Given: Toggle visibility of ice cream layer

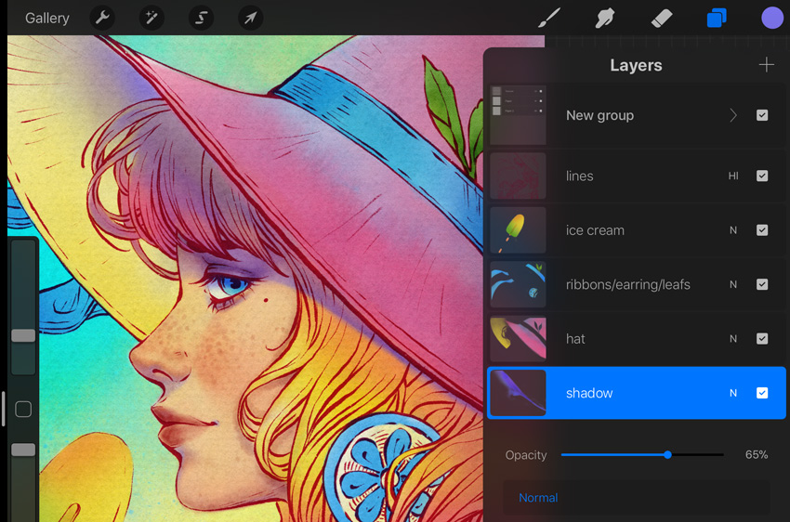Looking at the screenshot, I should pos(762,230).
